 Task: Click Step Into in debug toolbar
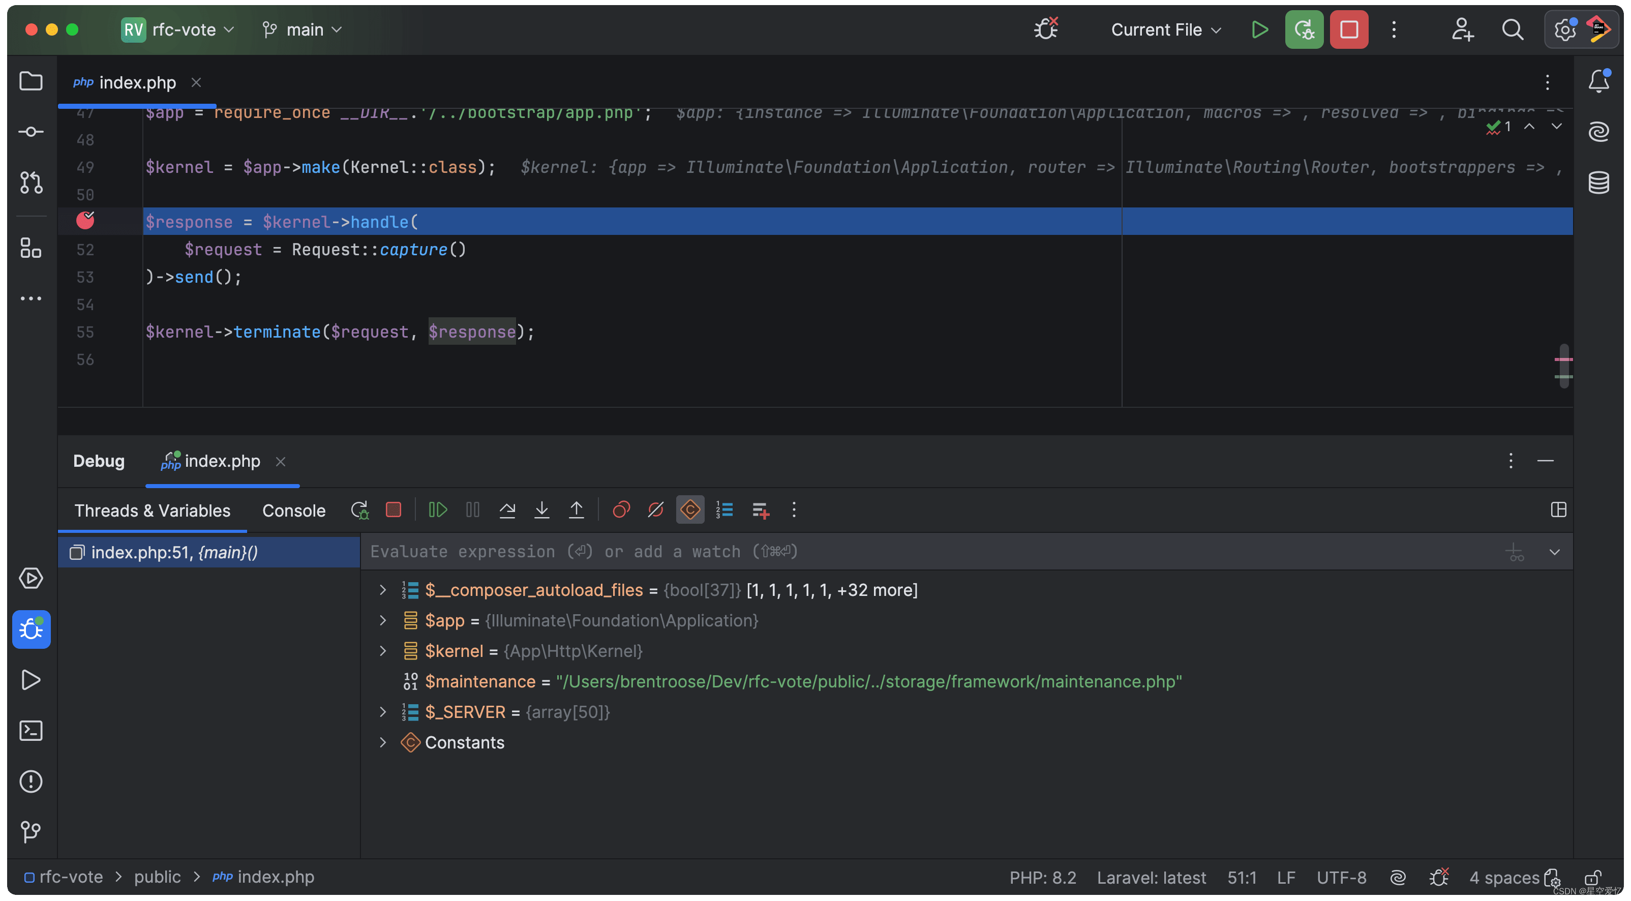(542, 509)
